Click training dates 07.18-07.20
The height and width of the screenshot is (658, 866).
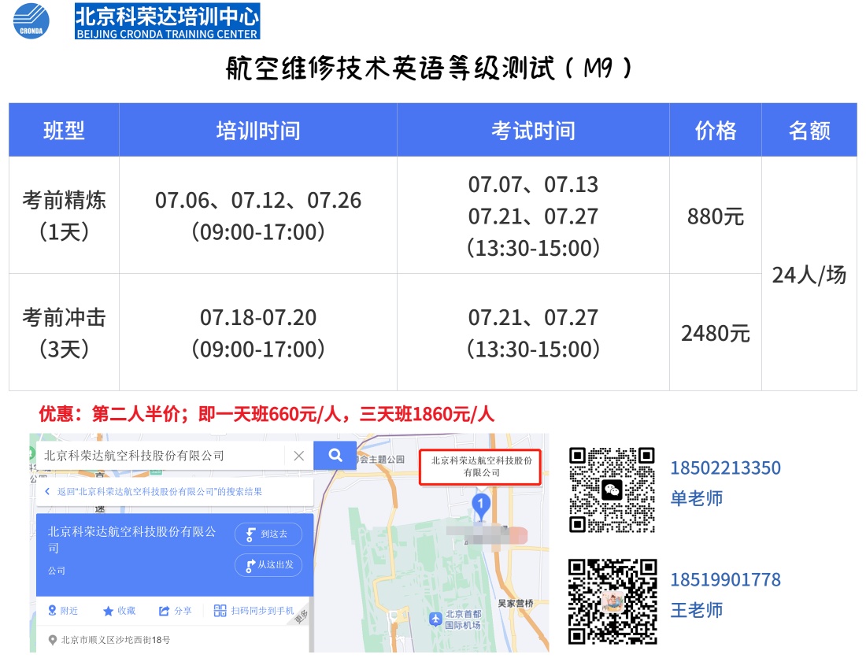258,317
